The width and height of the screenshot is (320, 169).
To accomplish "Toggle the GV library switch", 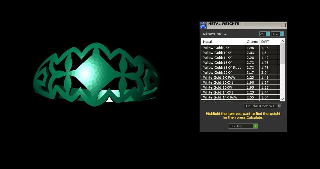I will (268, 34).
